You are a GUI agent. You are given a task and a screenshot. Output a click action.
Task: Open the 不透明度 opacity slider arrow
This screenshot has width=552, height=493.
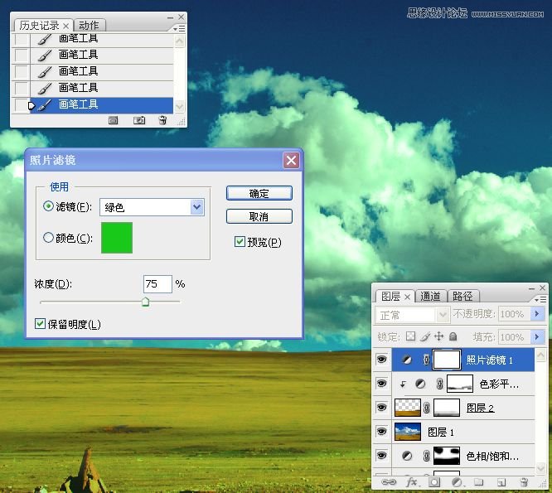tap(537, 313)
